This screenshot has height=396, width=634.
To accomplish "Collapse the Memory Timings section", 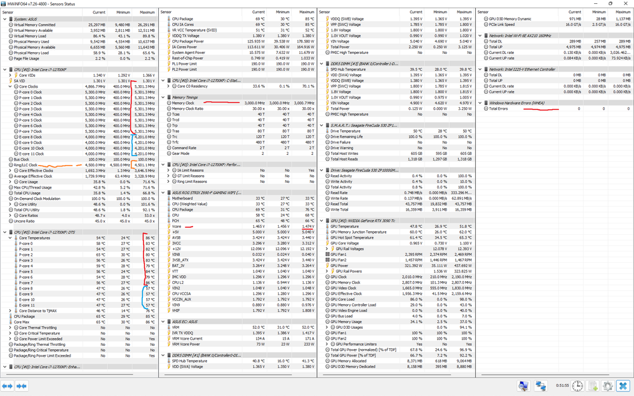I will pos(163,97).
